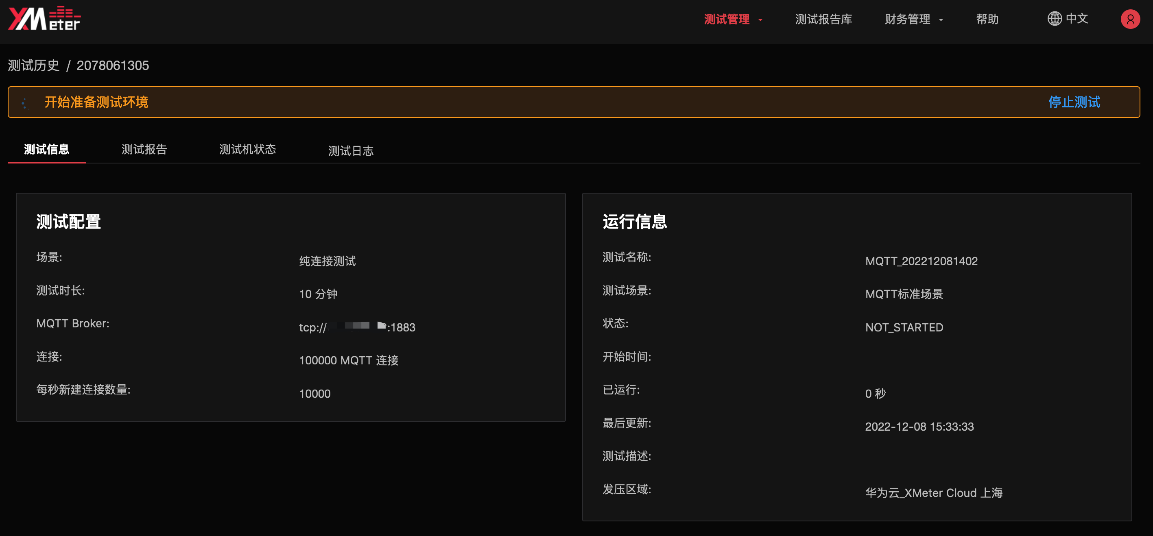The height and width of the screenshot is (536, 1153).
Task: Navigate back via the 测试历史 breadcrumb
Action: coord(34,65)
